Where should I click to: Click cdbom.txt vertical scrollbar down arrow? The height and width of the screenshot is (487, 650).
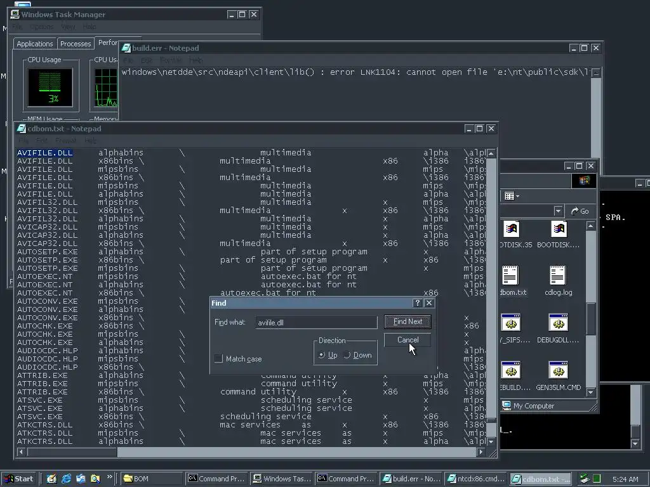(491, 441)
